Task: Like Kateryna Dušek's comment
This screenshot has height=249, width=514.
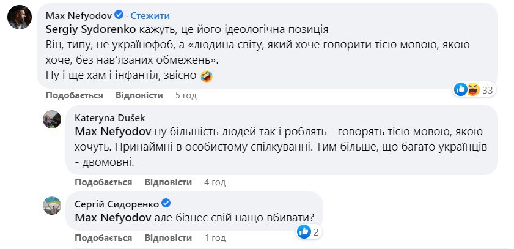Action: tap(103, 182)
